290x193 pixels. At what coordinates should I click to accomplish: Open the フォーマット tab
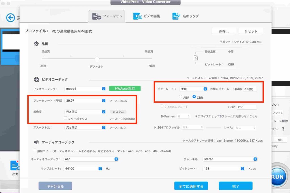tap(107, 16)
